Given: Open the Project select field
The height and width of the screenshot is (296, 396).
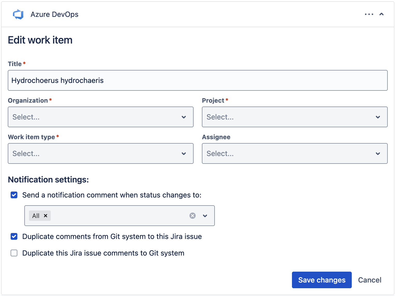Looking at the screenshot, I should tap(287, 117).
